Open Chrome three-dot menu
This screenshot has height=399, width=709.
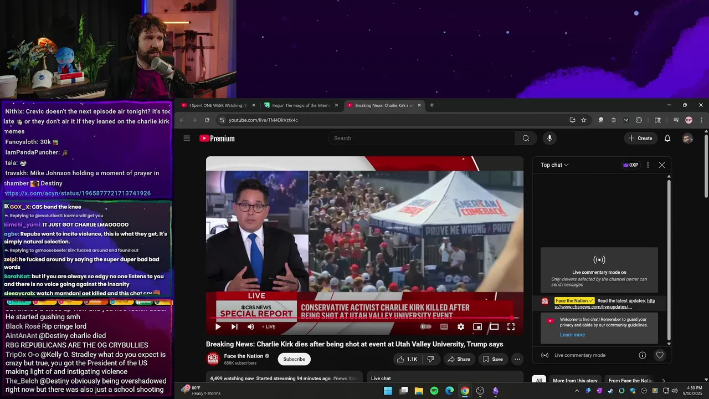tap(701, 120)
